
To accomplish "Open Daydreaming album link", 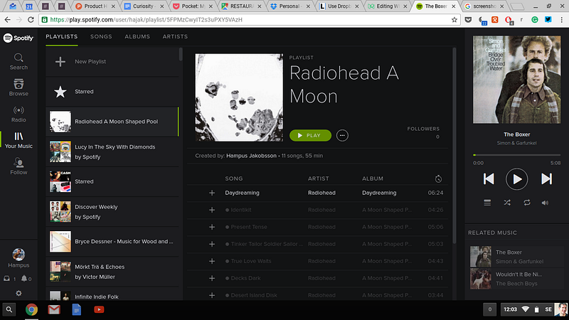I will (379, 193).
